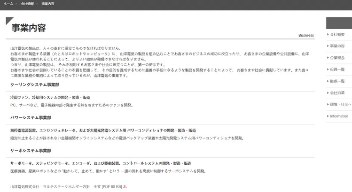Click the arrow icon next to 会社概要
Screen dimensions: 352x192
pyautogui.click(x=328, y=34)
